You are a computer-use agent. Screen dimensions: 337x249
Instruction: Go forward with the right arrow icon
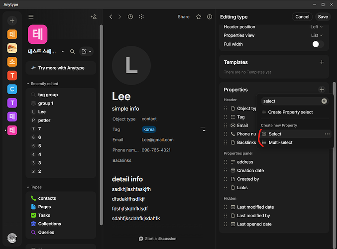click(x=119, y=17)
